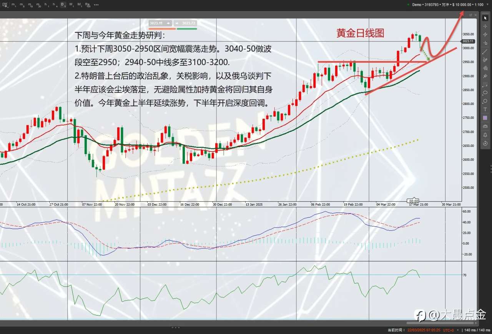The width and height of the screenshot is (492, 334).
Task: Select the pencil freehand drawing tool
Action: coord(485,59)
